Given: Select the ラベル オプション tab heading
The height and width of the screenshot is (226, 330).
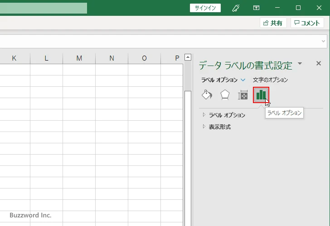Looking at the screenshot, I should (x=219, y=80).
